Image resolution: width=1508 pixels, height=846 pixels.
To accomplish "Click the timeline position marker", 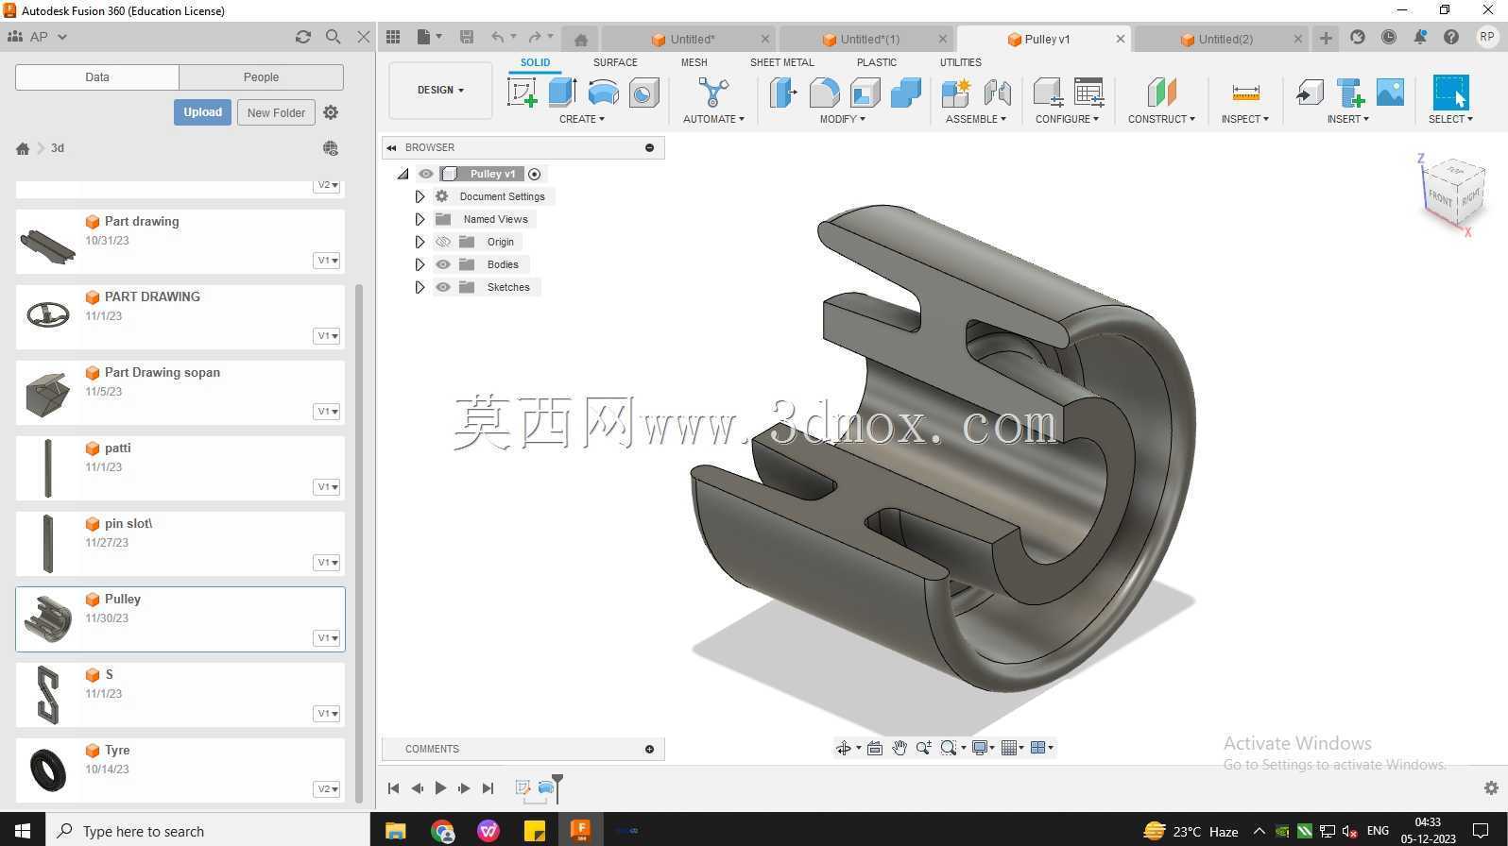I will [557, 787].
